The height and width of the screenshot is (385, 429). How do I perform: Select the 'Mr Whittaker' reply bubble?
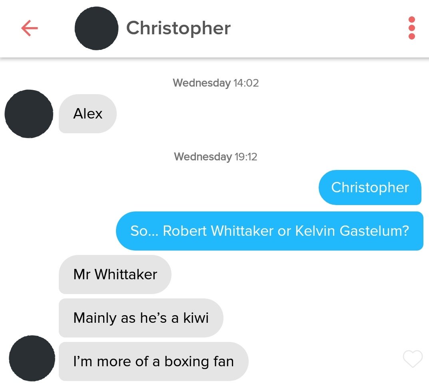tap(115, 274)
